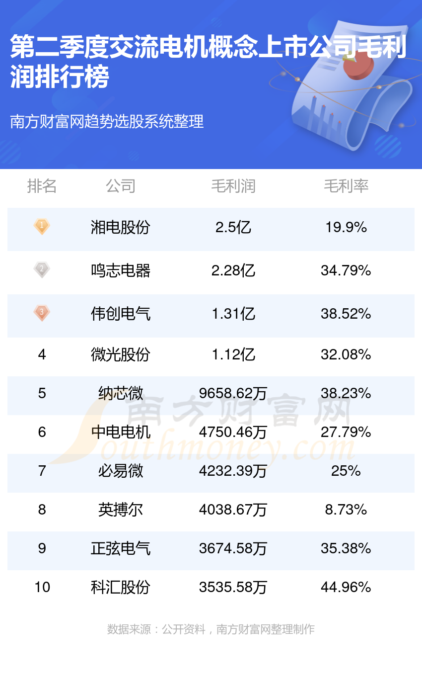Click the red pie chart graphic
Viewport: 422px width, 696px height.
click(358, 64)
